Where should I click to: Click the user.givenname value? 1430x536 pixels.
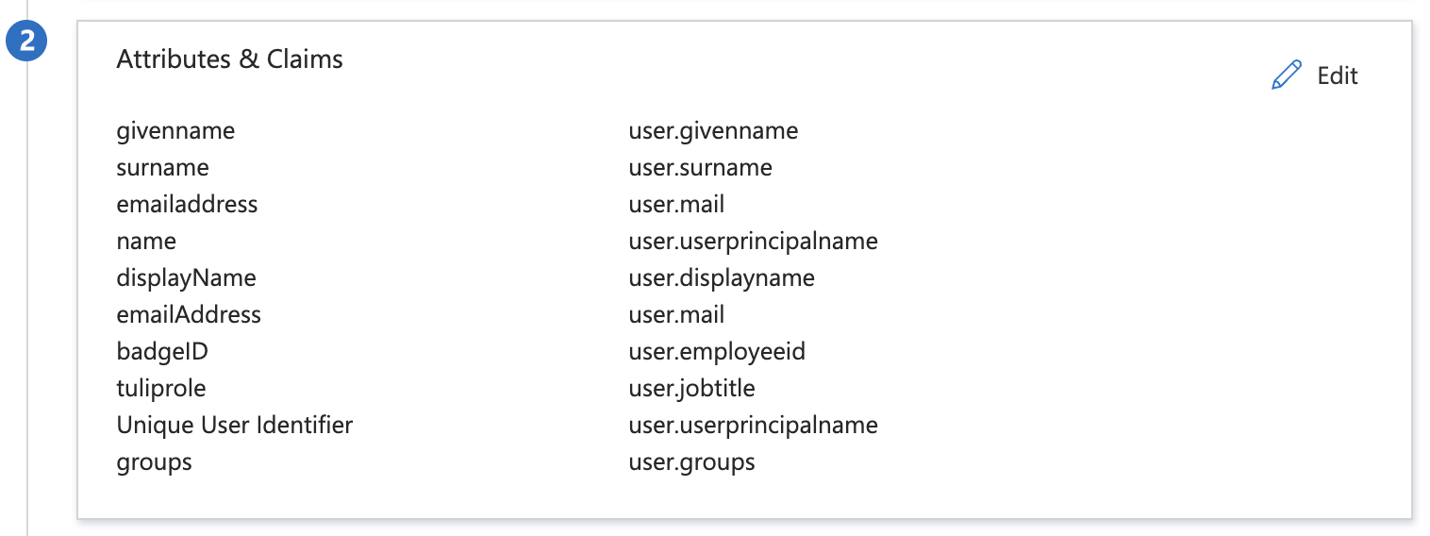pyautogui.click(x=713, y=131)
